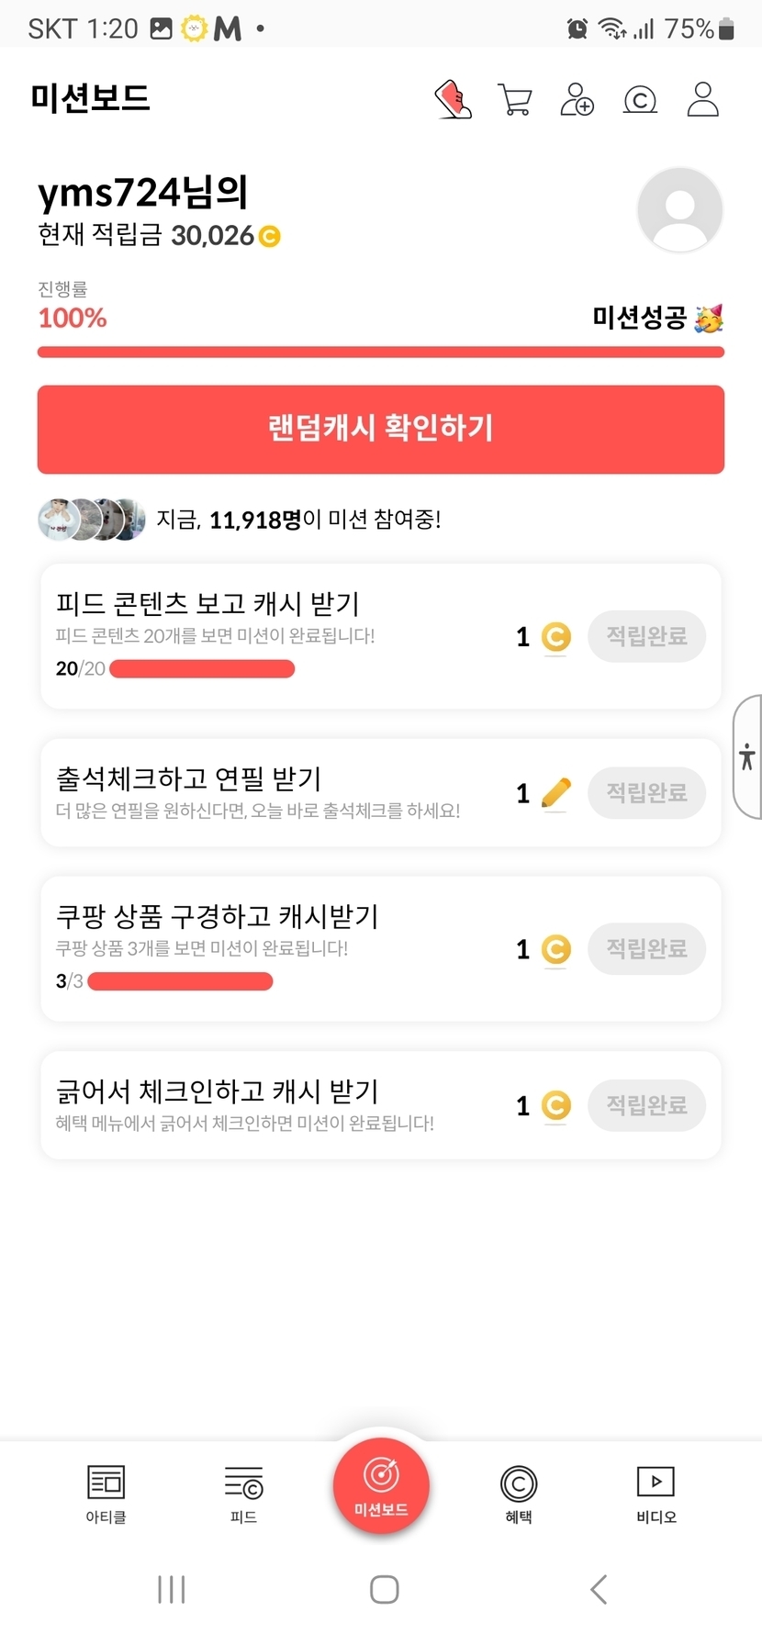Open my profile icon in header
The image size is (762, 1634).
[702, 99]
